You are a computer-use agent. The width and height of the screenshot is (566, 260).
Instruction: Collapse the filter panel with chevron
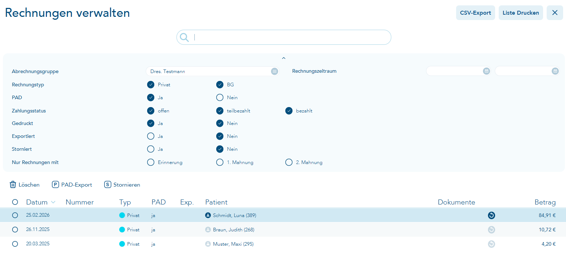(284, 58)
